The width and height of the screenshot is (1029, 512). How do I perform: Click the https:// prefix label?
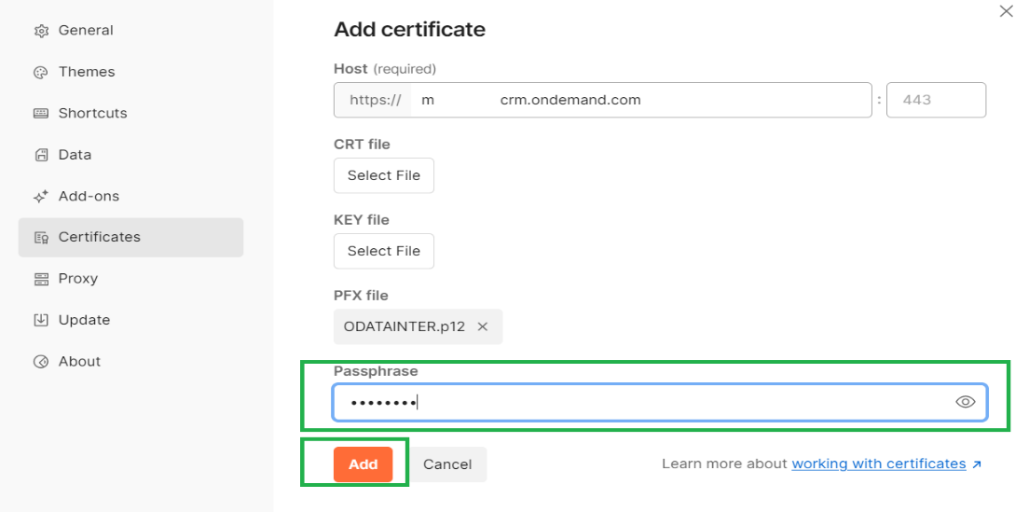click(x=376, y=101)
